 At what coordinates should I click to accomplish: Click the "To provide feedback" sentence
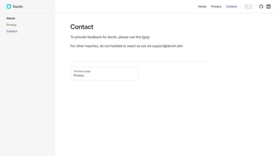110,37
